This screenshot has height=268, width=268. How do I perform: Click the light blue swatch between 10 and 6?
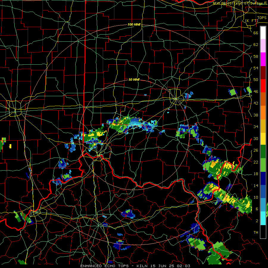(263, 205)
